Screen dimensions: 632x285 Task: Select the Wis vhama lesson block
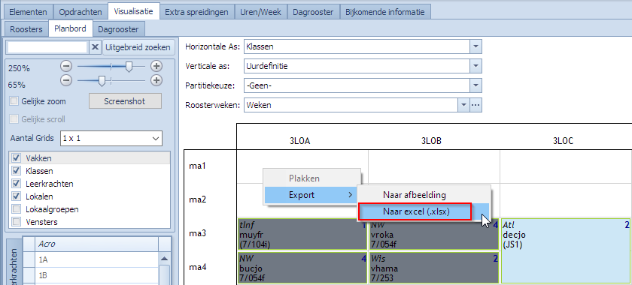pos(433,267)
